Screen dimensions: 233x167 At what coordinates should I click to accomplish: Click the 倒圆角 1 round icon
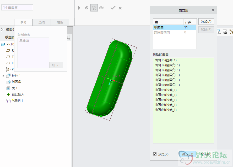point(8,82)
